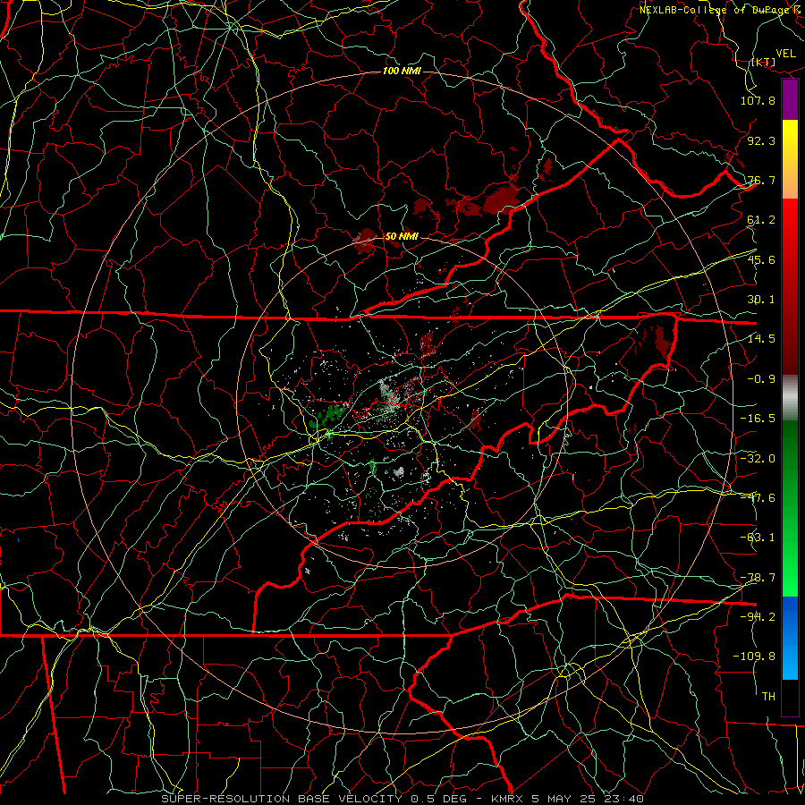Select the 30.1 velocity legend value
Viewport: 805px width, 805px height.
761,300
